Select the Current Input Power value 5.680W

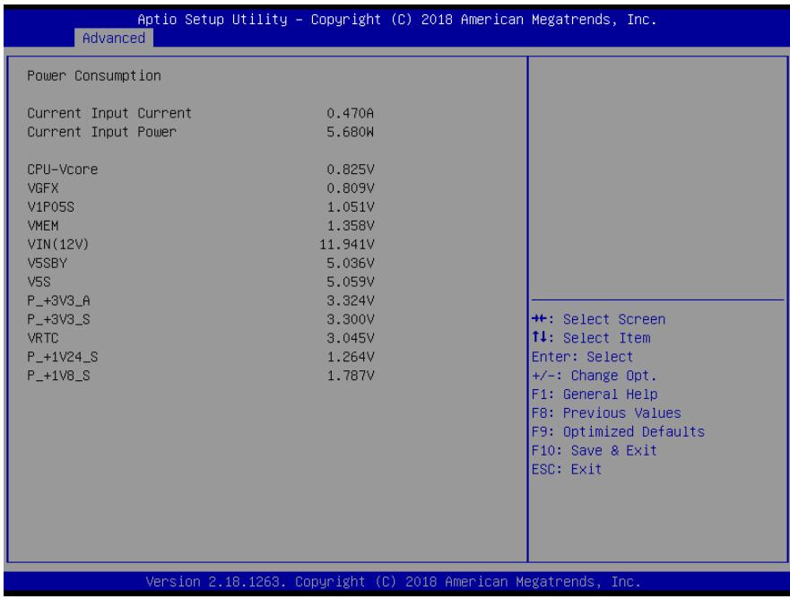[350, 132]
